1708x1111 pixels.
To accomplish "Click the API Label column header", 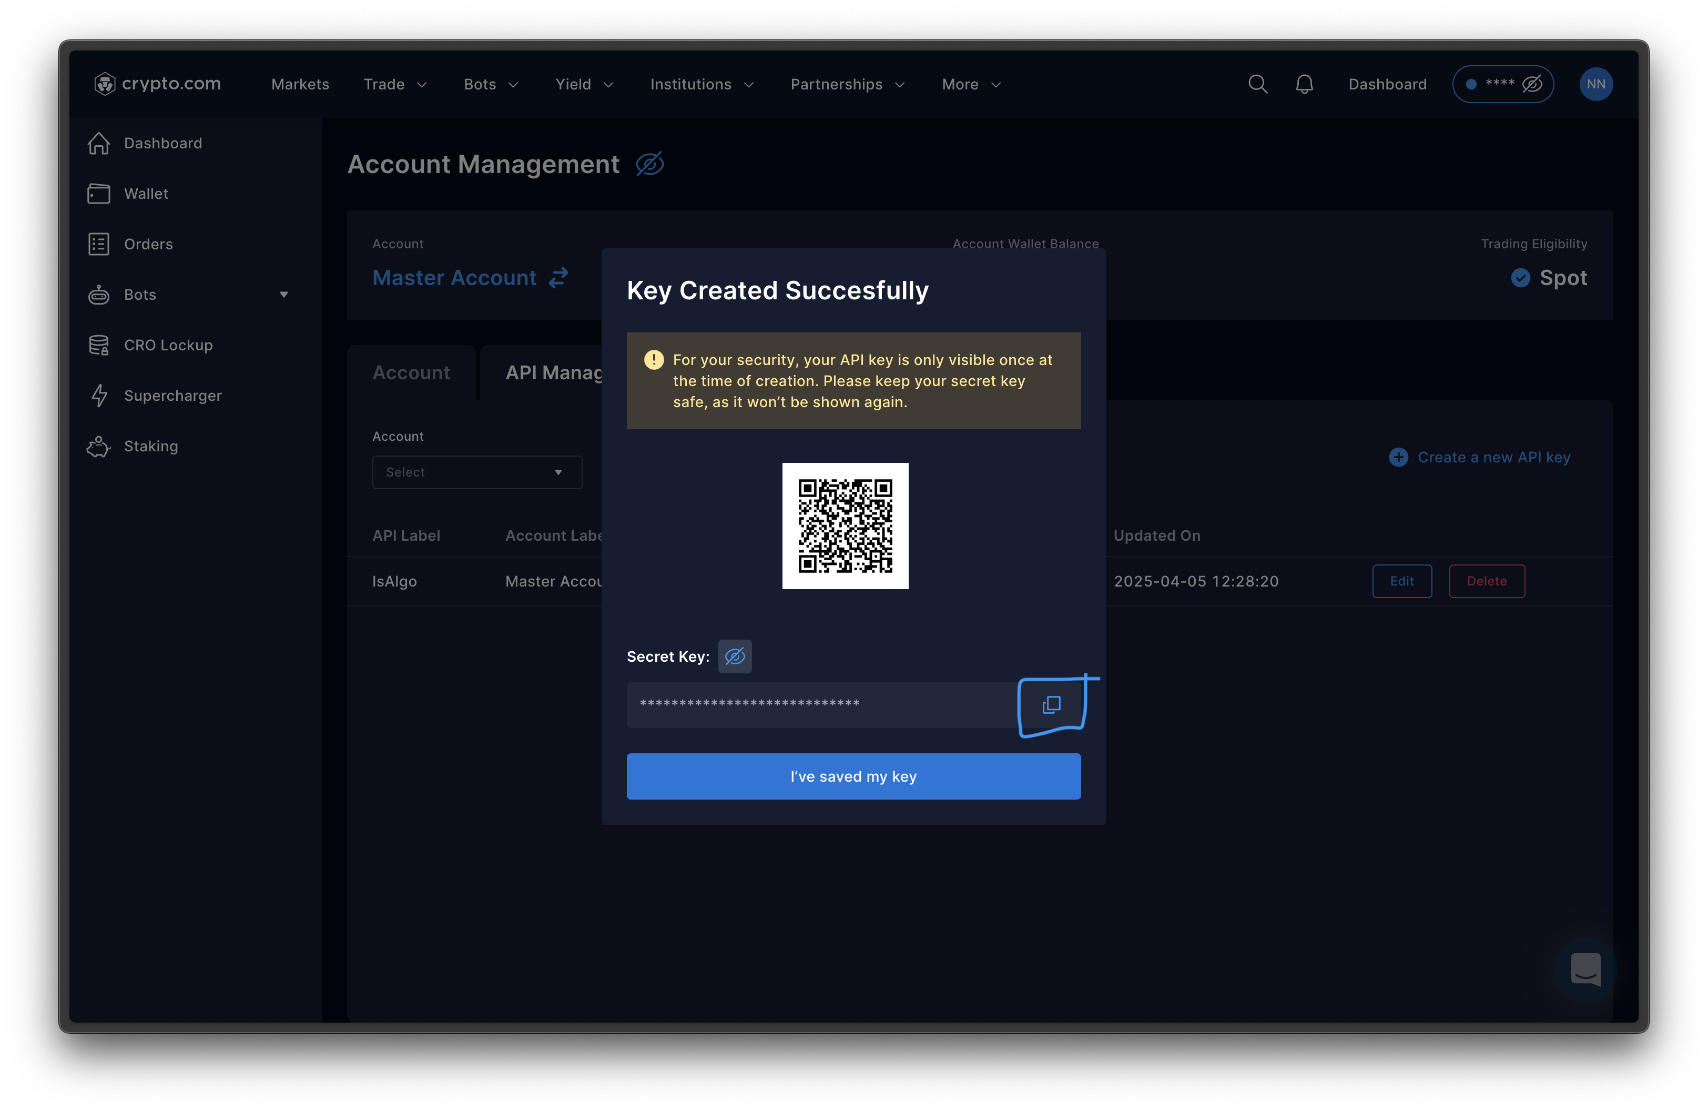I will 406,536.
